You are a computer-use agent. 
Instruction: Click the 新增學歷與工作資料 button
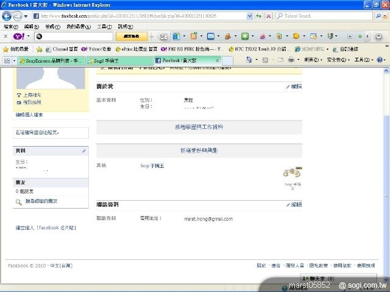[199, 127]
